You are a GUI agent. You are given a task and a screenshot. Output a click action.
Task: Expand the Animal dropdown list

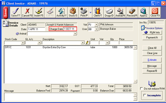click(75, 34)
